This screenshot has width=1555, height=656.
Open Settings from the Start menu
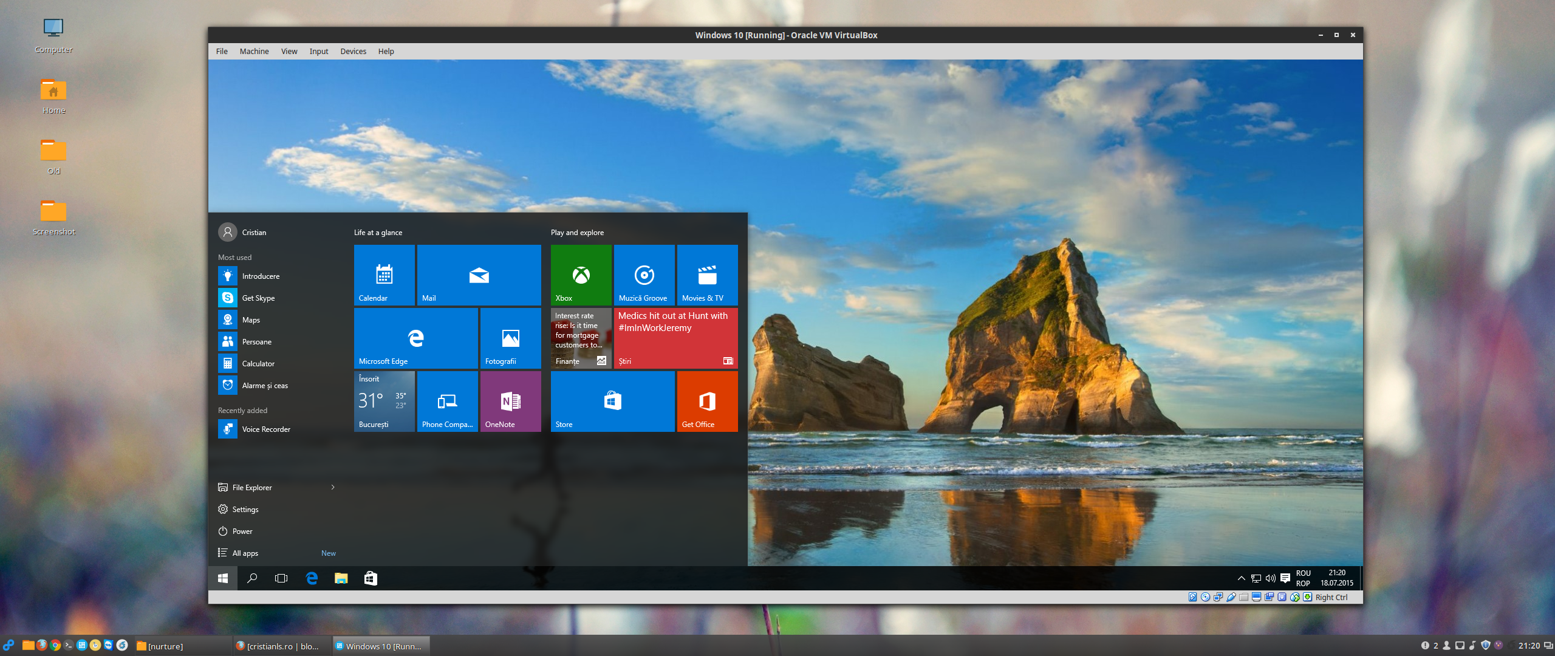click(245, 509)
